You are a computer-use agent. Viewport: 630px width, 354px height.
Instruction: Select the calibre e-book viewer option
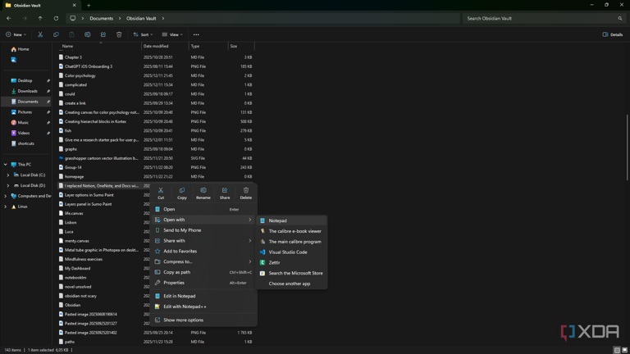click(294, 231)
